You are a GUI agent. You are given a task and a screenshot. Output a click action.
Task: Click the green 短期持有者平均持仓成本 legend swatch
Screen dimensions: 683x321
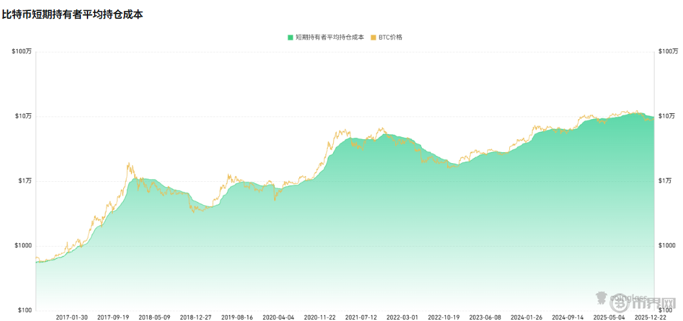291,38
